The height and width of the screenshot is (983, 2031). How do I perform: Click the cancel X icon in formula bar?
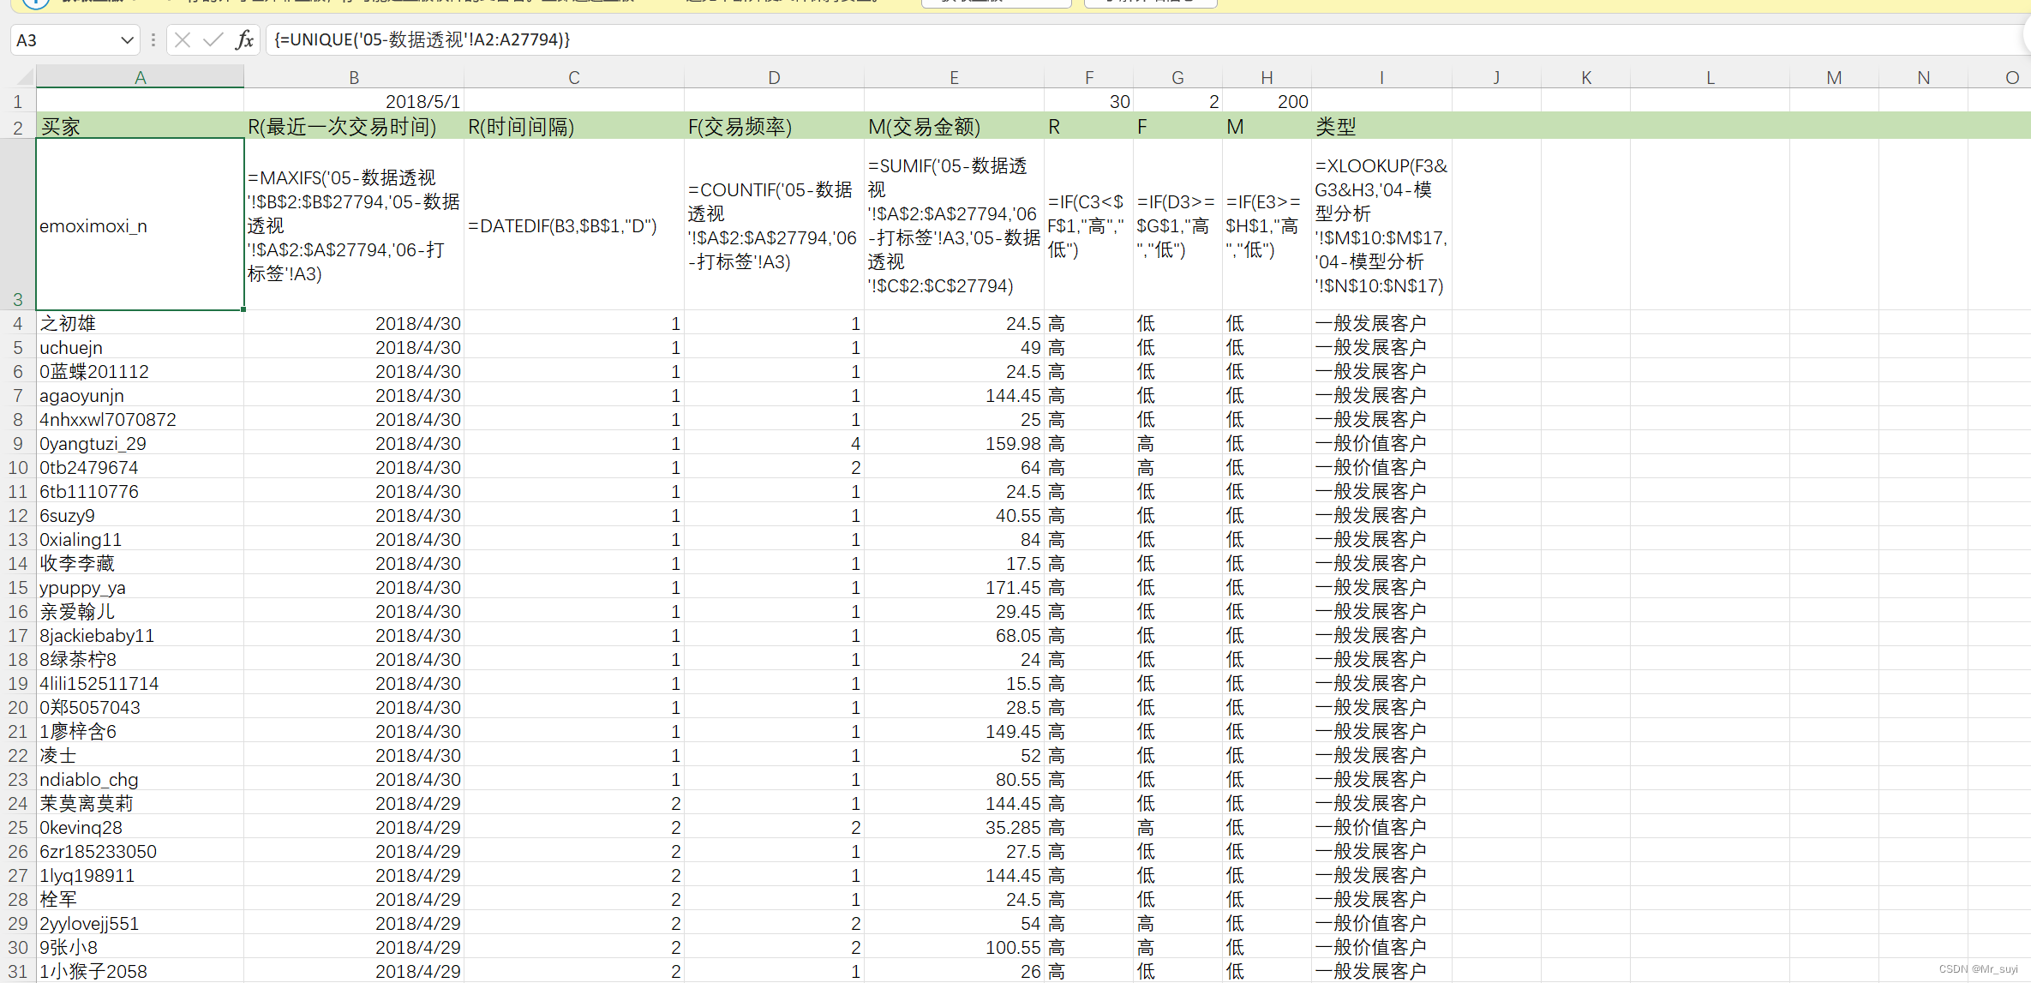[x=182, y=39]
